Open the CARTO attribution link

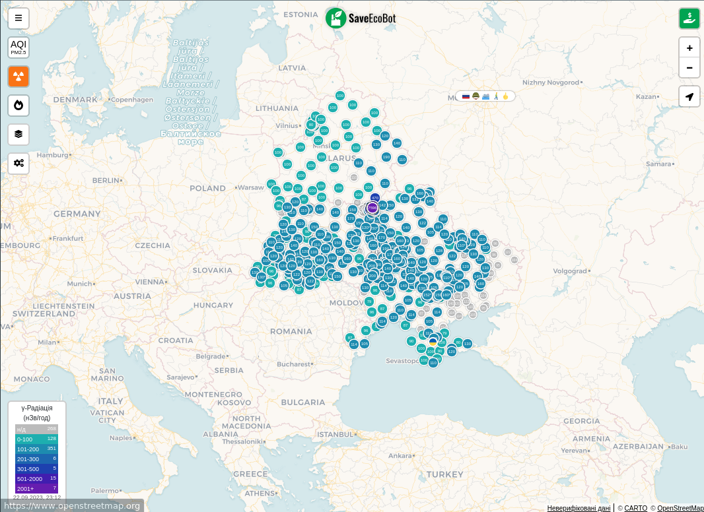pyautogui.click(x=635, y=508)
